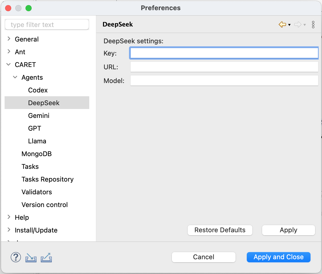The image size is (322, 274).
Task: Click inside the URL input field
Action: click(x=224, y=67)
